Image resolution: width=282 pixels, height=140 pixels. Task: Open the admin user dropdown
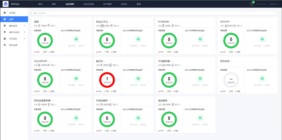tap(274, 4)
